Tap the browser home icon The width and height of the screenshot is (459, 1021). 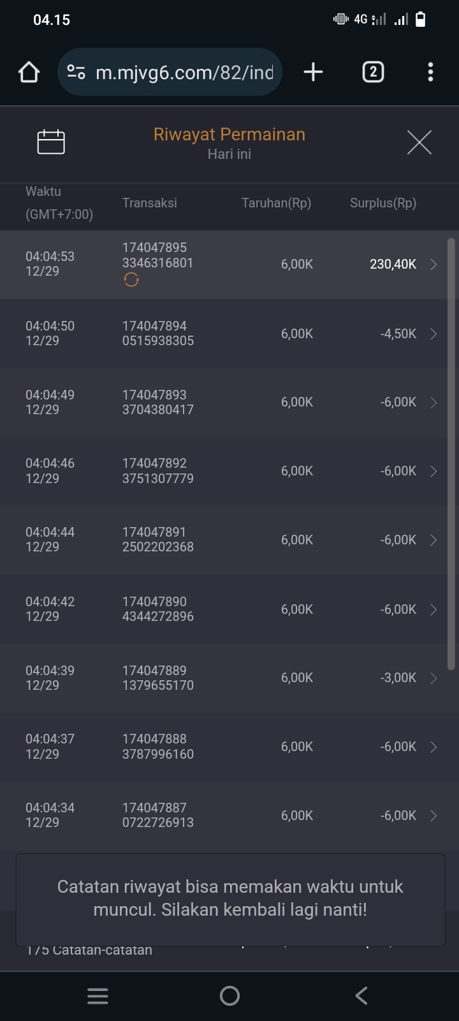click(x=29, y=72)
